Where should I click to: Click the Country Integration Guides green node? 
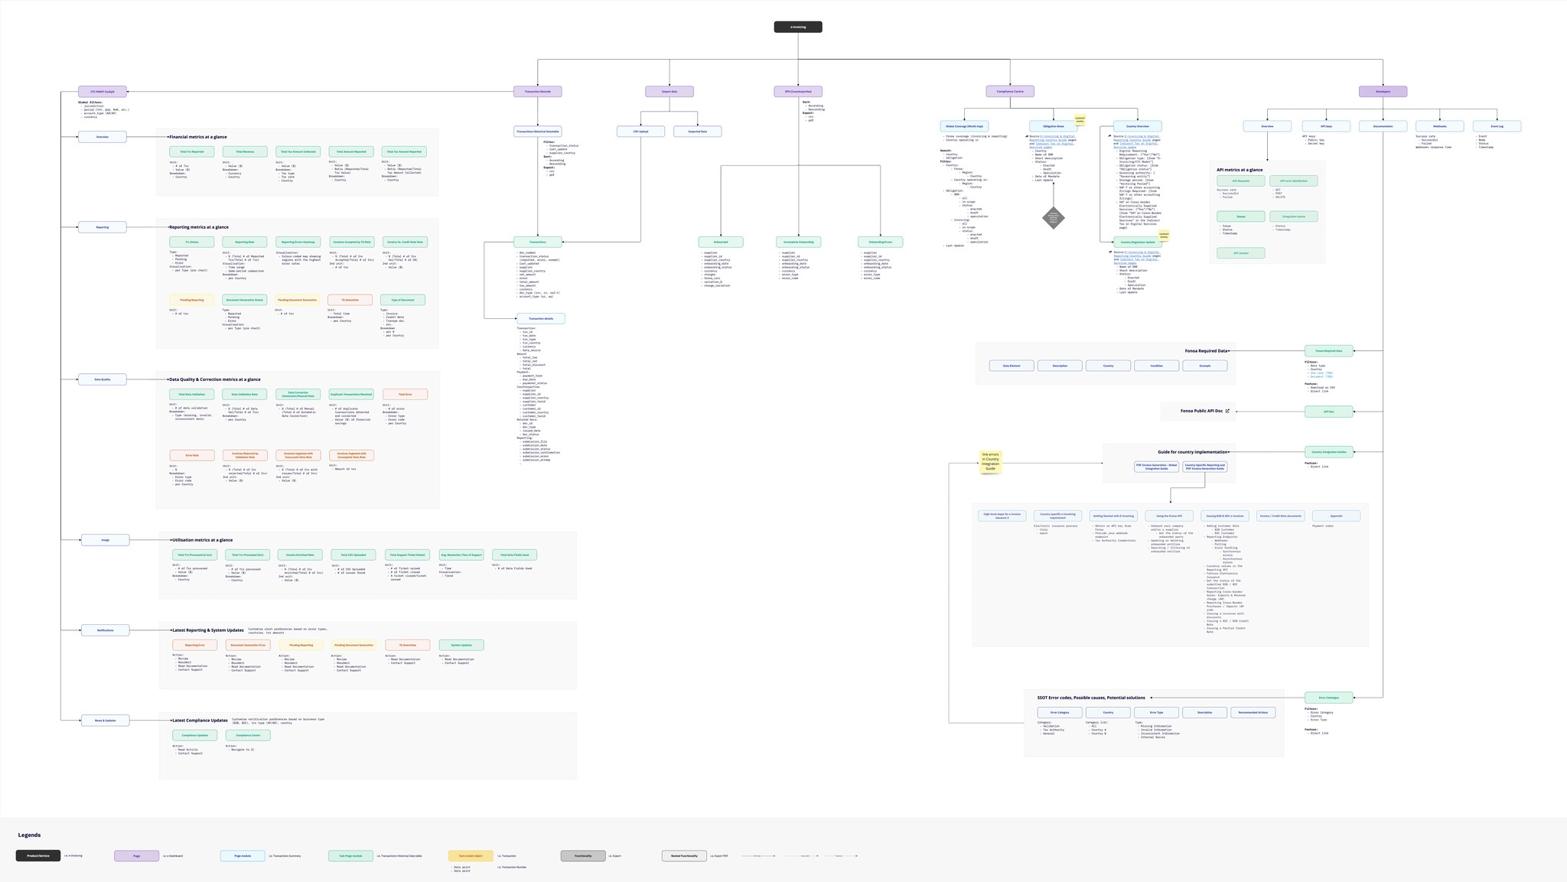click(1328, 452)
